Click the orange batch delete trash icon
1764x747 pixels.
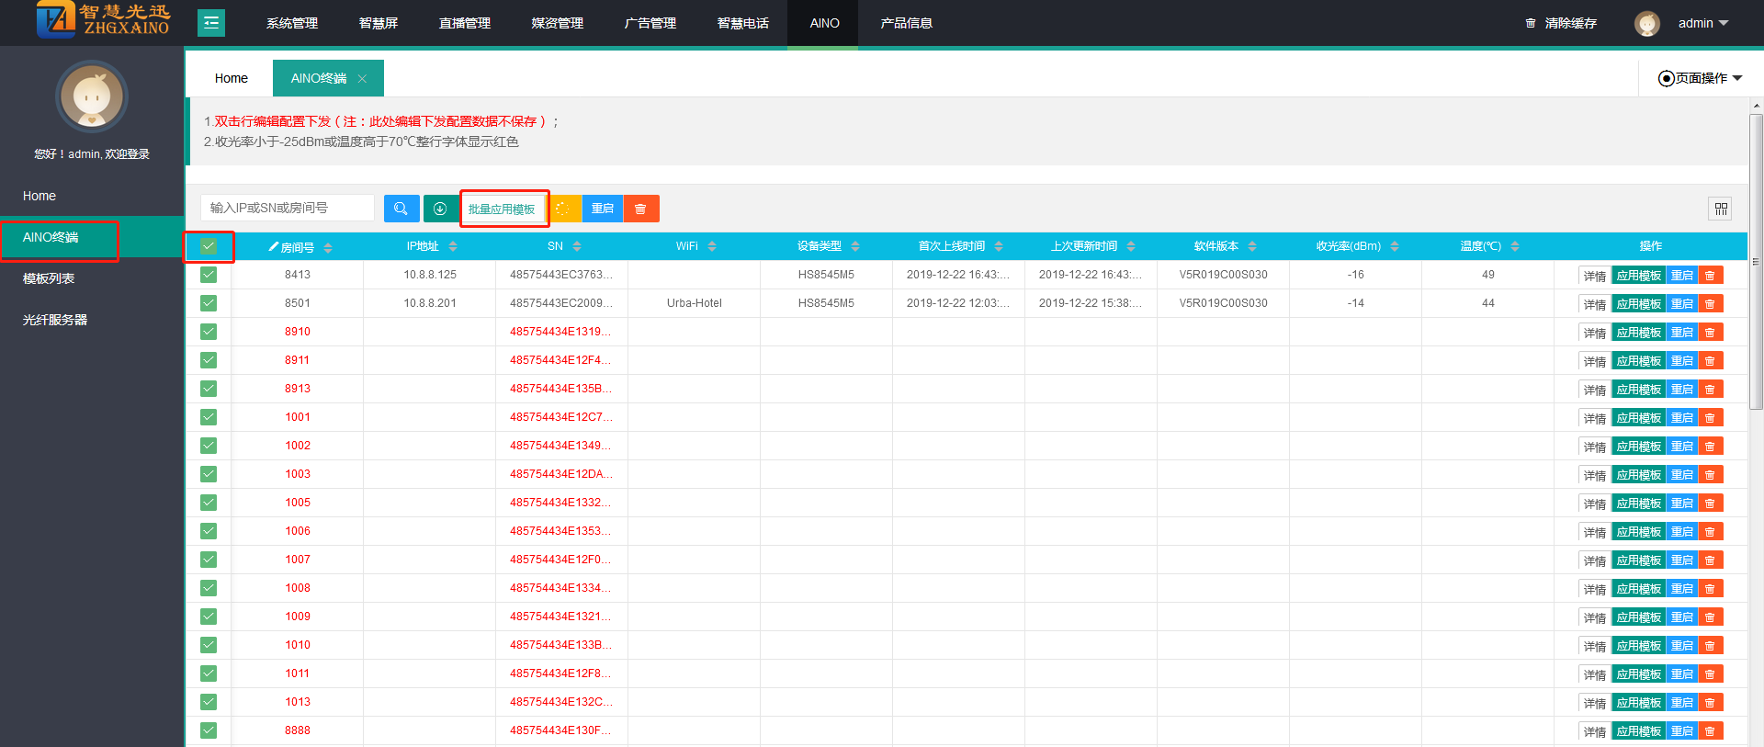coord(640,209)
